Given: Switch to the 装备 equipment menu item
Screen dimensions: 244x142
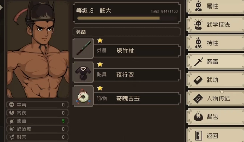Looking at the screenshot, I should click(x=215, y=61).
